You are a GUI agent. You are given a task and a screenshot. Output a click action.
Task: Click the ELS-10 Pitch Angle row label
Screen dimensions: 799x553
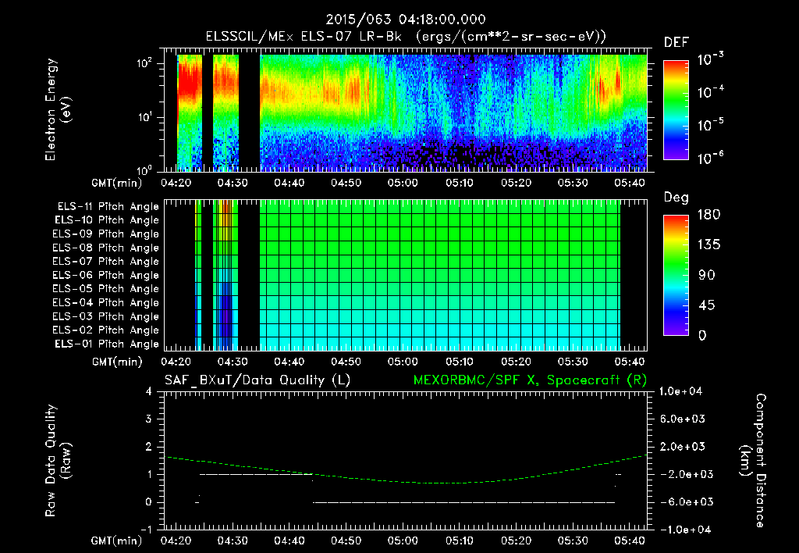click(x=107, y=220)
